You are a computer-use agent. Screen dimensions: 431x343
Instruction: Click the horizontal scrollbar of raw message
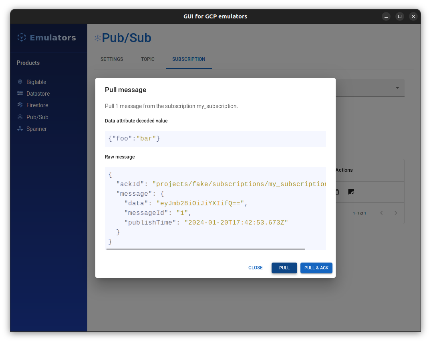205,249
